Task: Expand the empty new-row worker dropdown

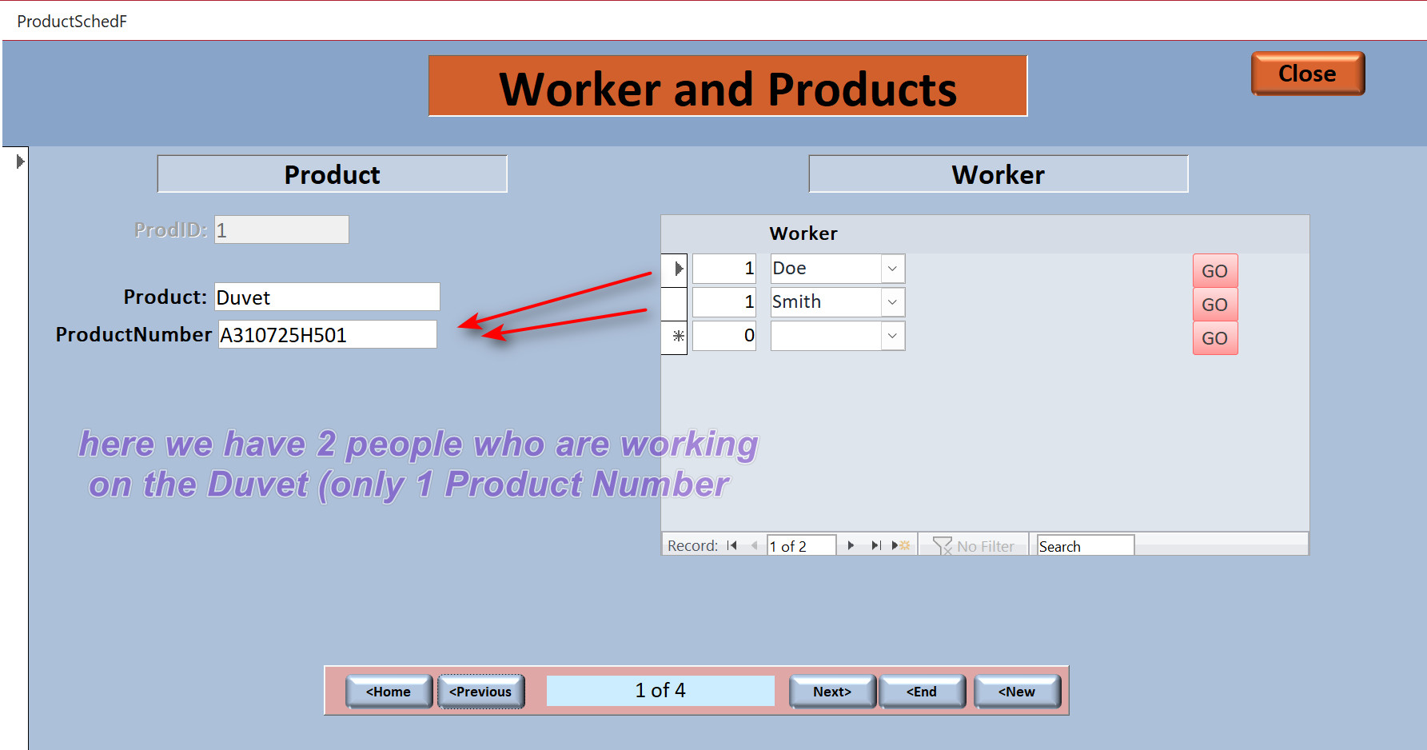Action: click(x=892, y=336)
